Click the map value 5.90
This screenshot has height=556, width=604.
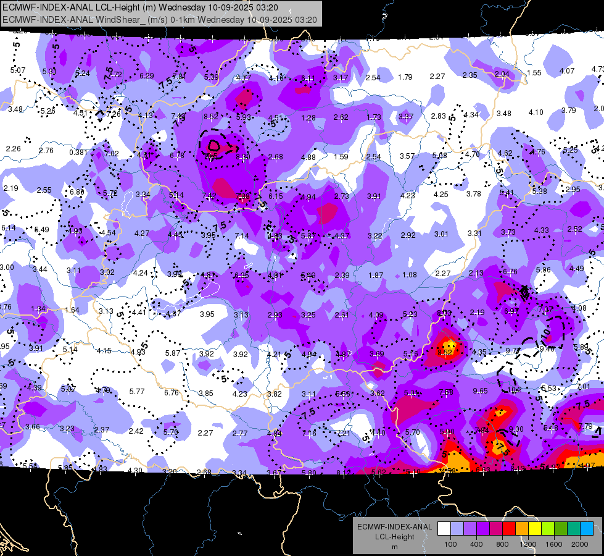[x=447, y=432]
